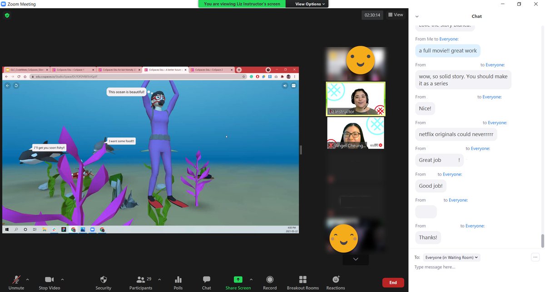Click the "This ocean is beautiful!" speech bubble

[x=126, y=92]
